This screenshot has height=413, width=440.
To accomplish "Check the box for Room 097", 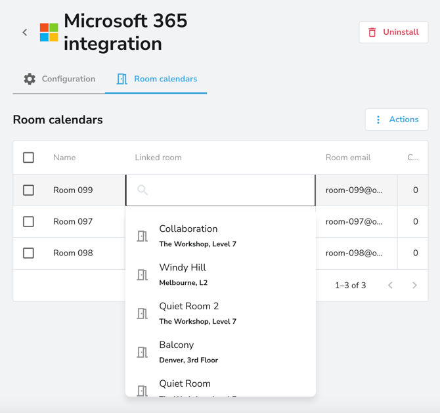I will tap(28, 222).
